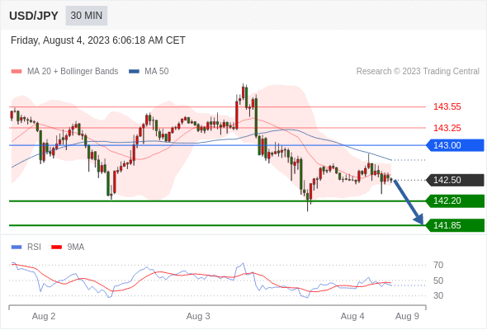Screen dimensions: 487x330
Task: Click the pink MA 20 legend swatch
Action: coord(17,72)
